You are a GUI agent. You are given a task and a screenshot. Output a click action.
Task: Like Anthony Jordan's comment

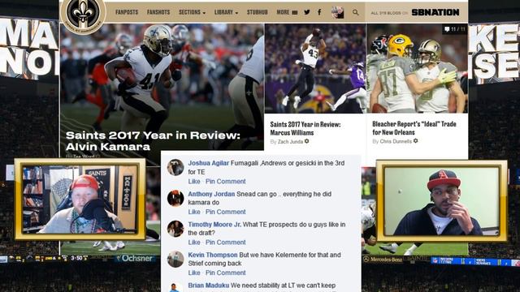(x=194, y=212)
